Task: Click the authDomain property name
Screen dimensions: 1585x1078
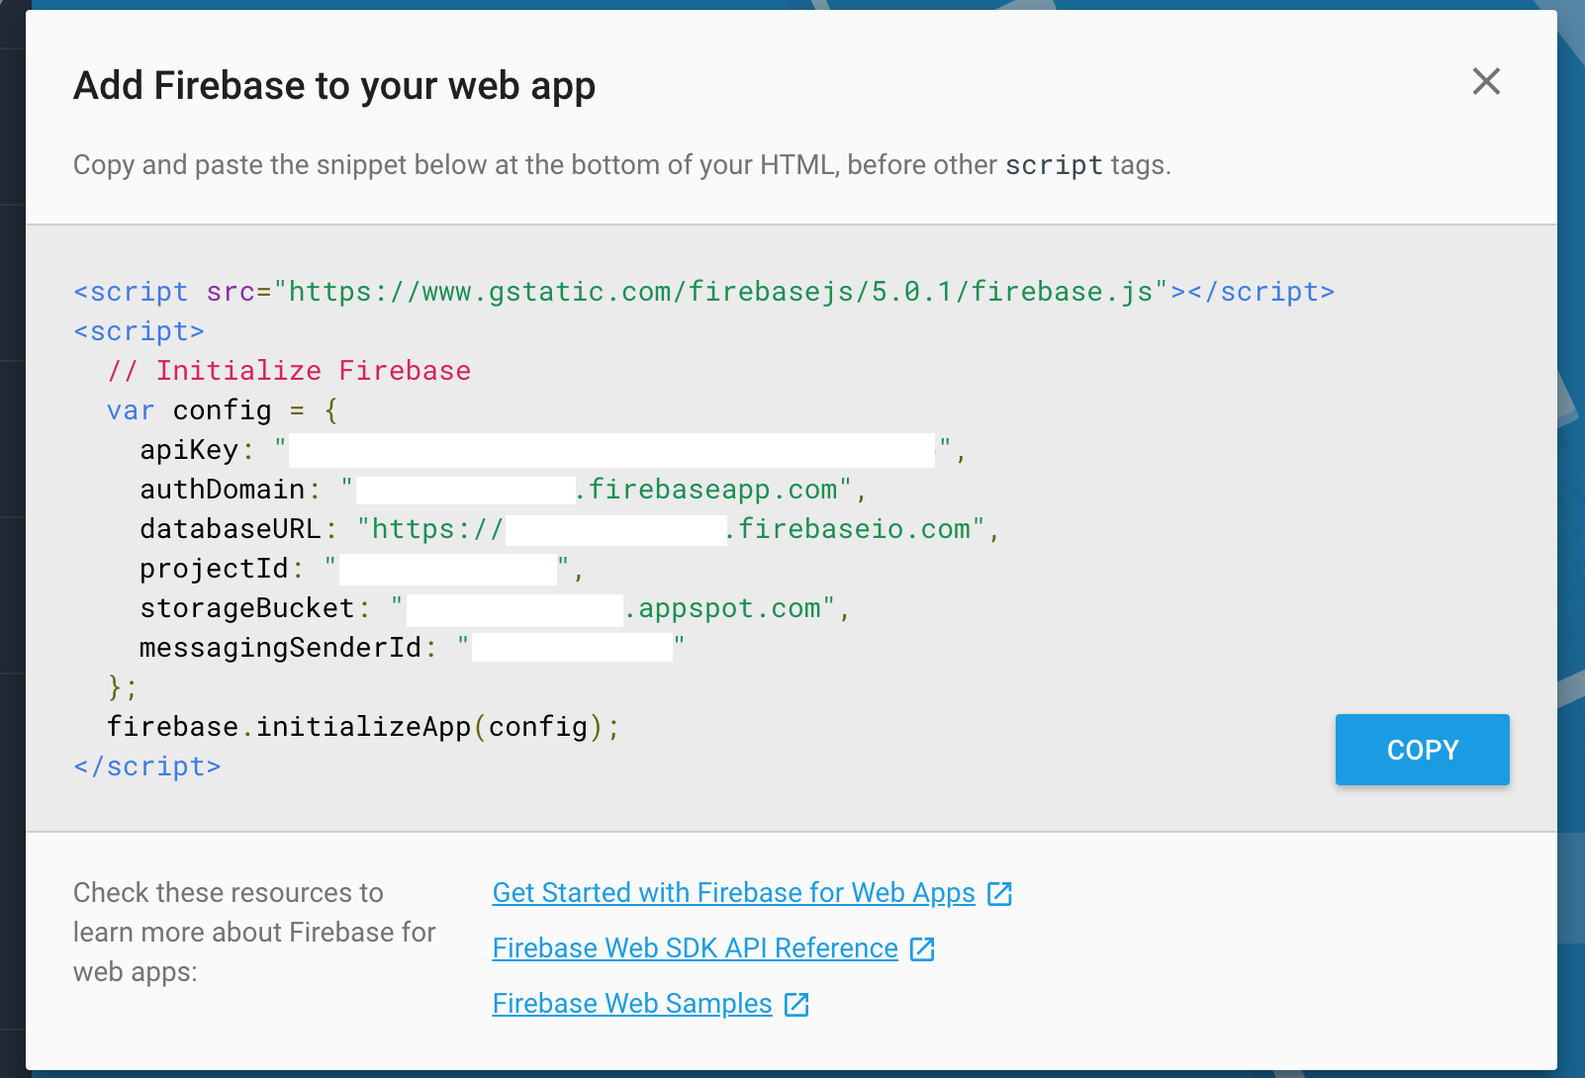Action: coord(223,490)
